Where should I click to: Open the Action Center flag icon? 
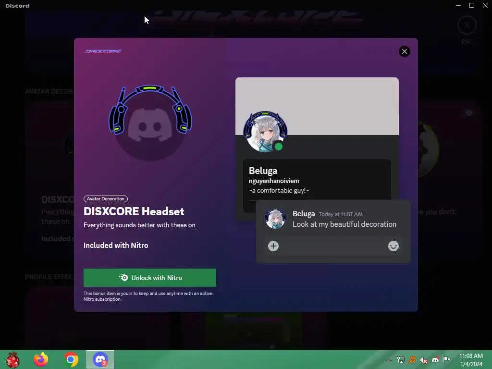tap(446, 359)
